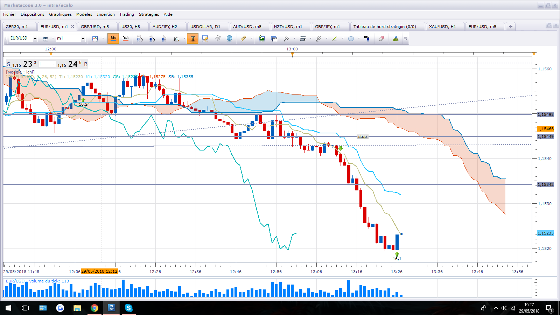Click the chart template window icon
The width and height of the screenshot is (560, 315).
274,38
